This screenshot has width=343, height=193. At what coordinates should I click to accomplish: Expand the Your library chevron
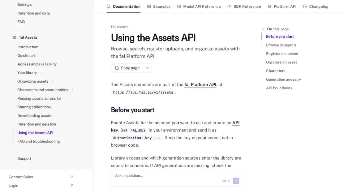pyautogui.click(x=41, y=73)
